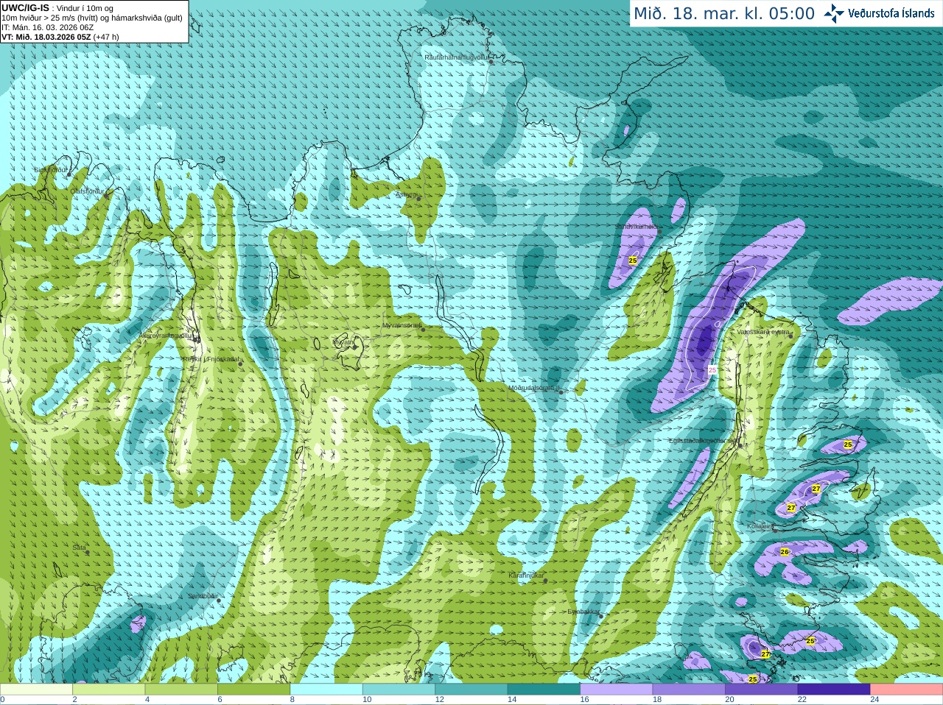Pick the pink above-24 m/s swatch
This screenshot has height=705, width=943.
(907, 690)
